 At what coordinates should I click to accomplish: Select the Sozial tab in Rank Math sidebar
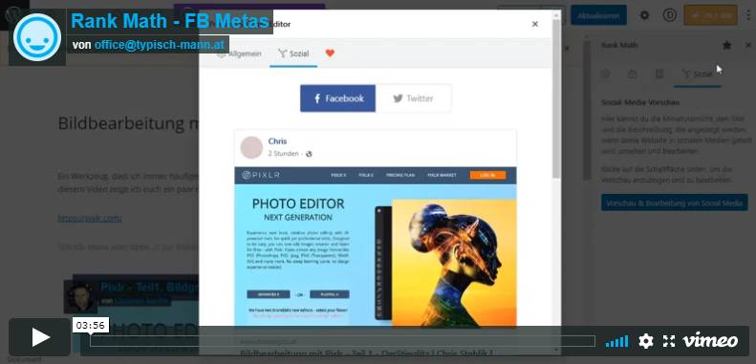tap(697, 75)
